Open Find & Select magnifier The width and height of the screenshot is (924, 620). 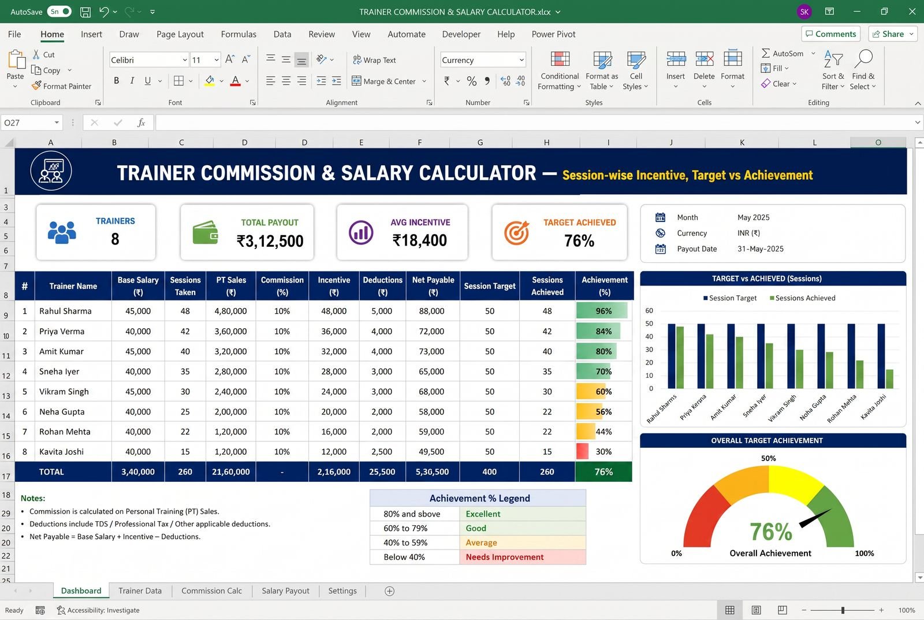pyautogui.click(x=863, y=58)
